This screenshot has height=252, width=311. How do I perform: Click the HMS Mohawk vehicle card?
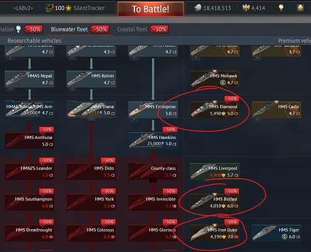point(215,79)
